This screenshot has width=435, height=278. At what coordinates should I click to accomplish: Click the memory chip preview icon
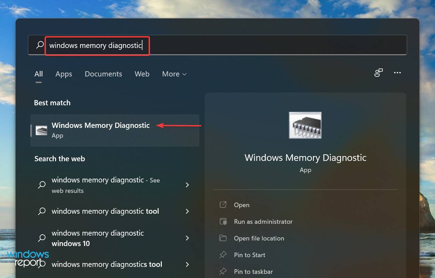tap(305, 125)
